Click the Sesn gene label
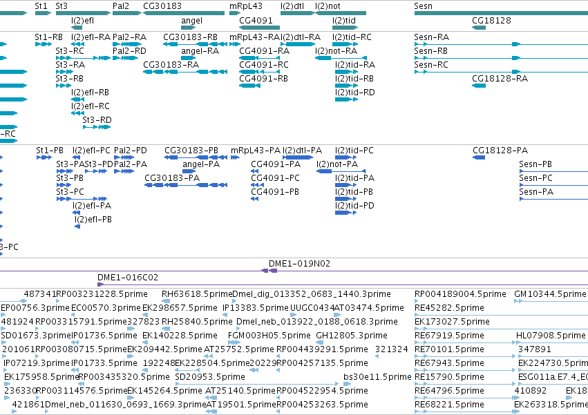Screen dimensions: 588x415 click(423, 6)
